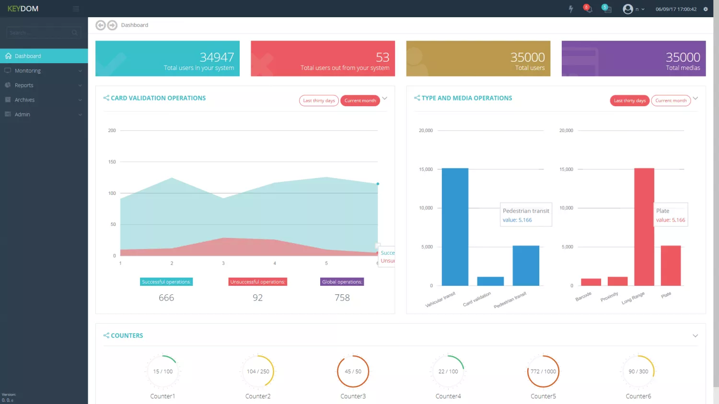
Task: Click the search magnifier icon in sidebar
Action: (x=74, y=33)
